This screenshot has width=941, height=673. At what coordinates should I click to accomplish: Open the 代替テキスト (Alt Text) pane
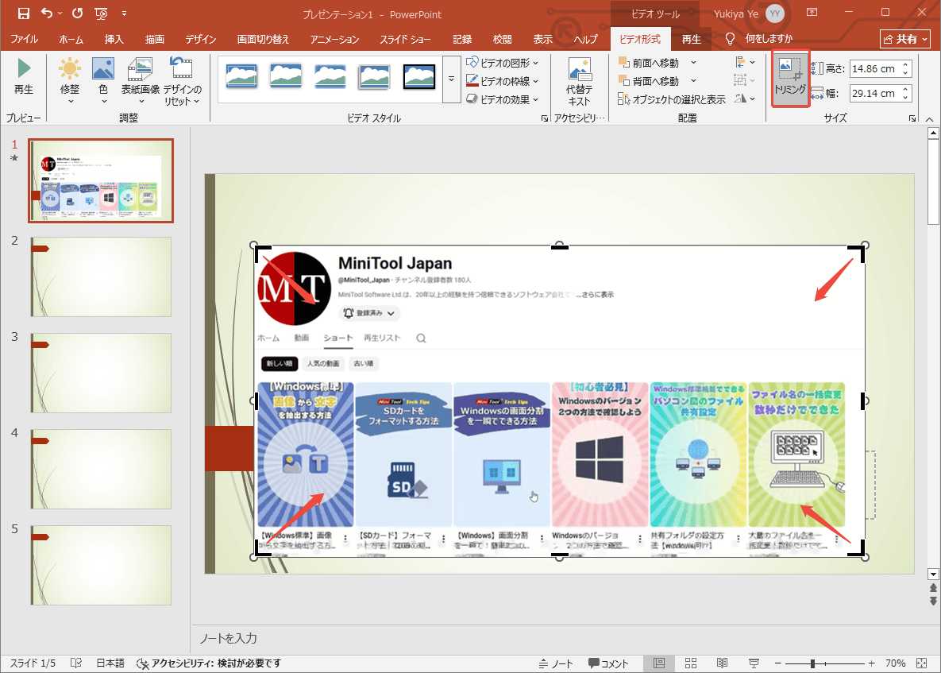(579, 79)
